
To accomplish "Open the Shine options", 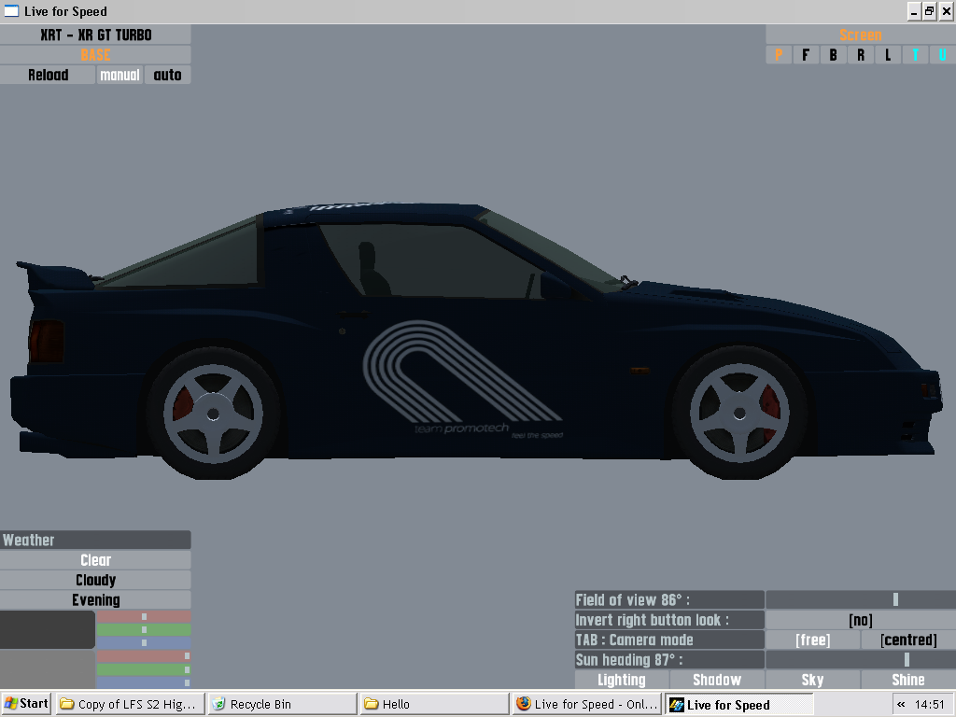I will pyautogui.click(x=908, y=680).
